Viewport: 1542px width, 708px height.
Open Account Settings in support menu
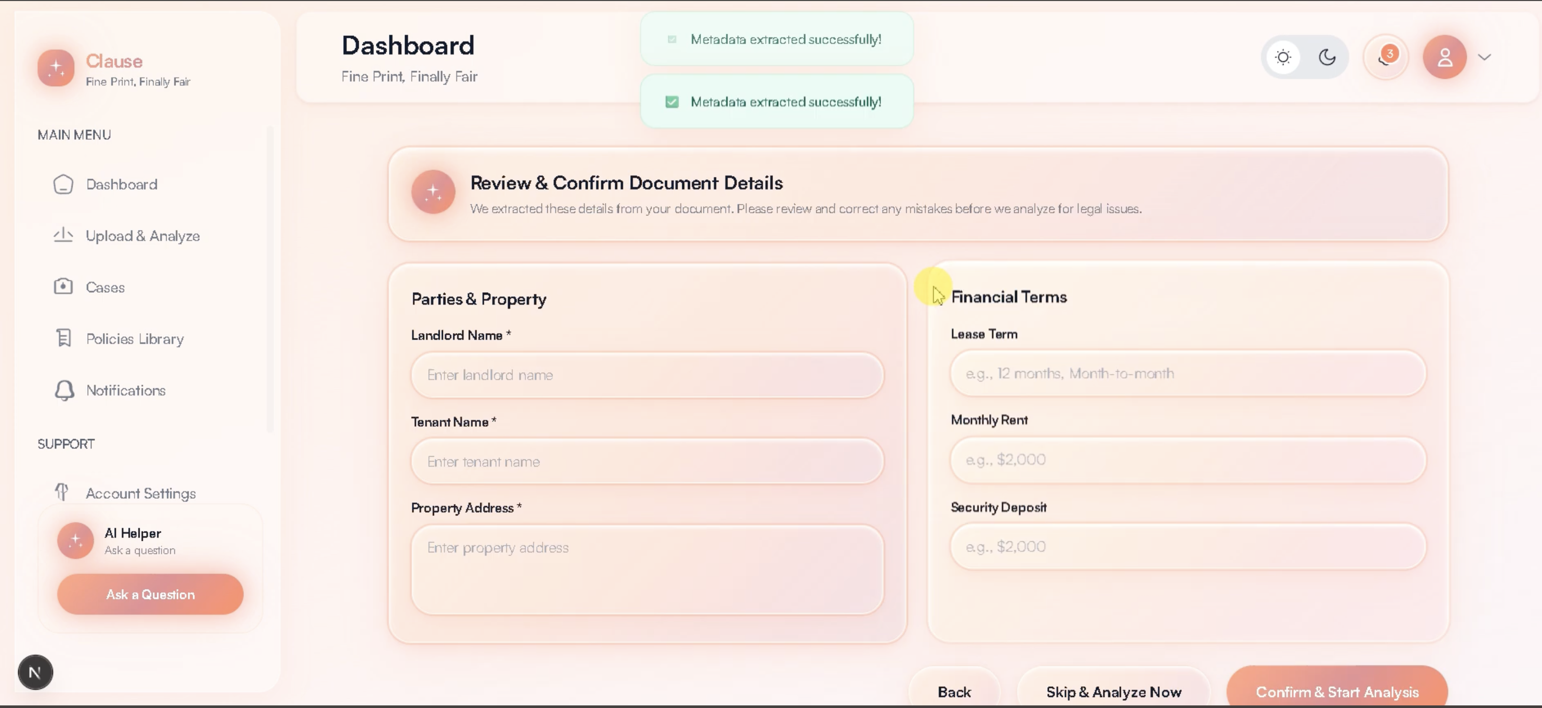pos(141,493)
